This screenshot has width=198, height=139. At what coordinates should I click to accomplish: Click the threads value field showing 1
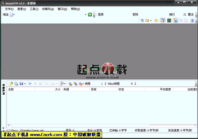[97, 84]
